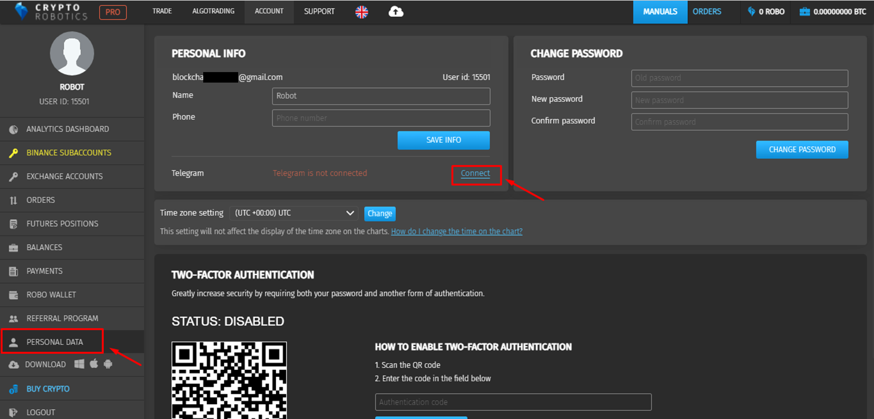Focus the Confirm password field
The image size is (874, 419).
pos(739,122)
